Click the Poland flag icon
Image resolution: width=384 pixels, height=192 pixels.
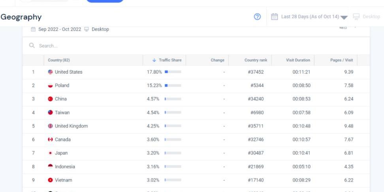(50, 85)
